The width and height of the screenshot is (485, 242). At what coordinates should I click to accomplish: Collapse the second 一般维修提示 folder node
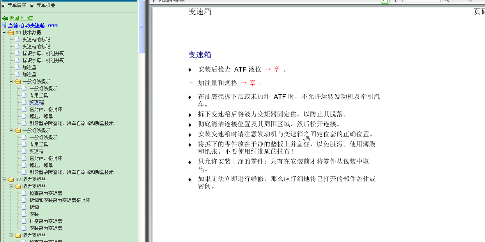click(11, 131)
